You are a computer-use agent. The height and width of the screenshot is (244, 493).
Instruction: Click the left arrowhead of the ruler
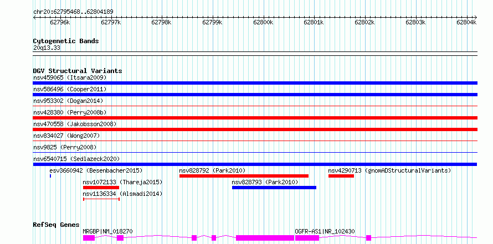(x=34, y=17)
